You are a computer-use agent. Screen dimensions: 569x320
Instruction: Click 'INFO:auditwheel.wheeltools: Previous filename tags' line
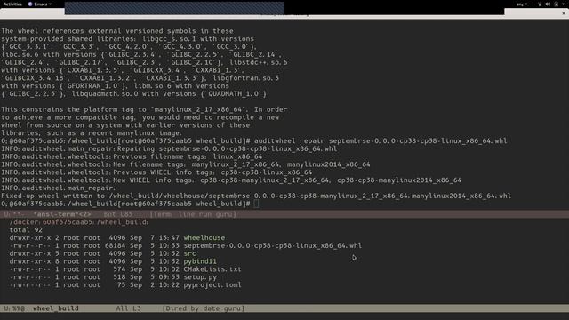[132, 156]
